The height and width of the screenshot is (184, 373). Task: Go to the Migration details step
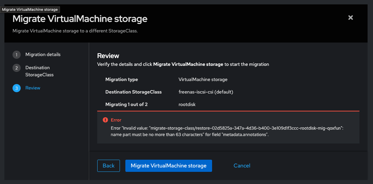43,54
